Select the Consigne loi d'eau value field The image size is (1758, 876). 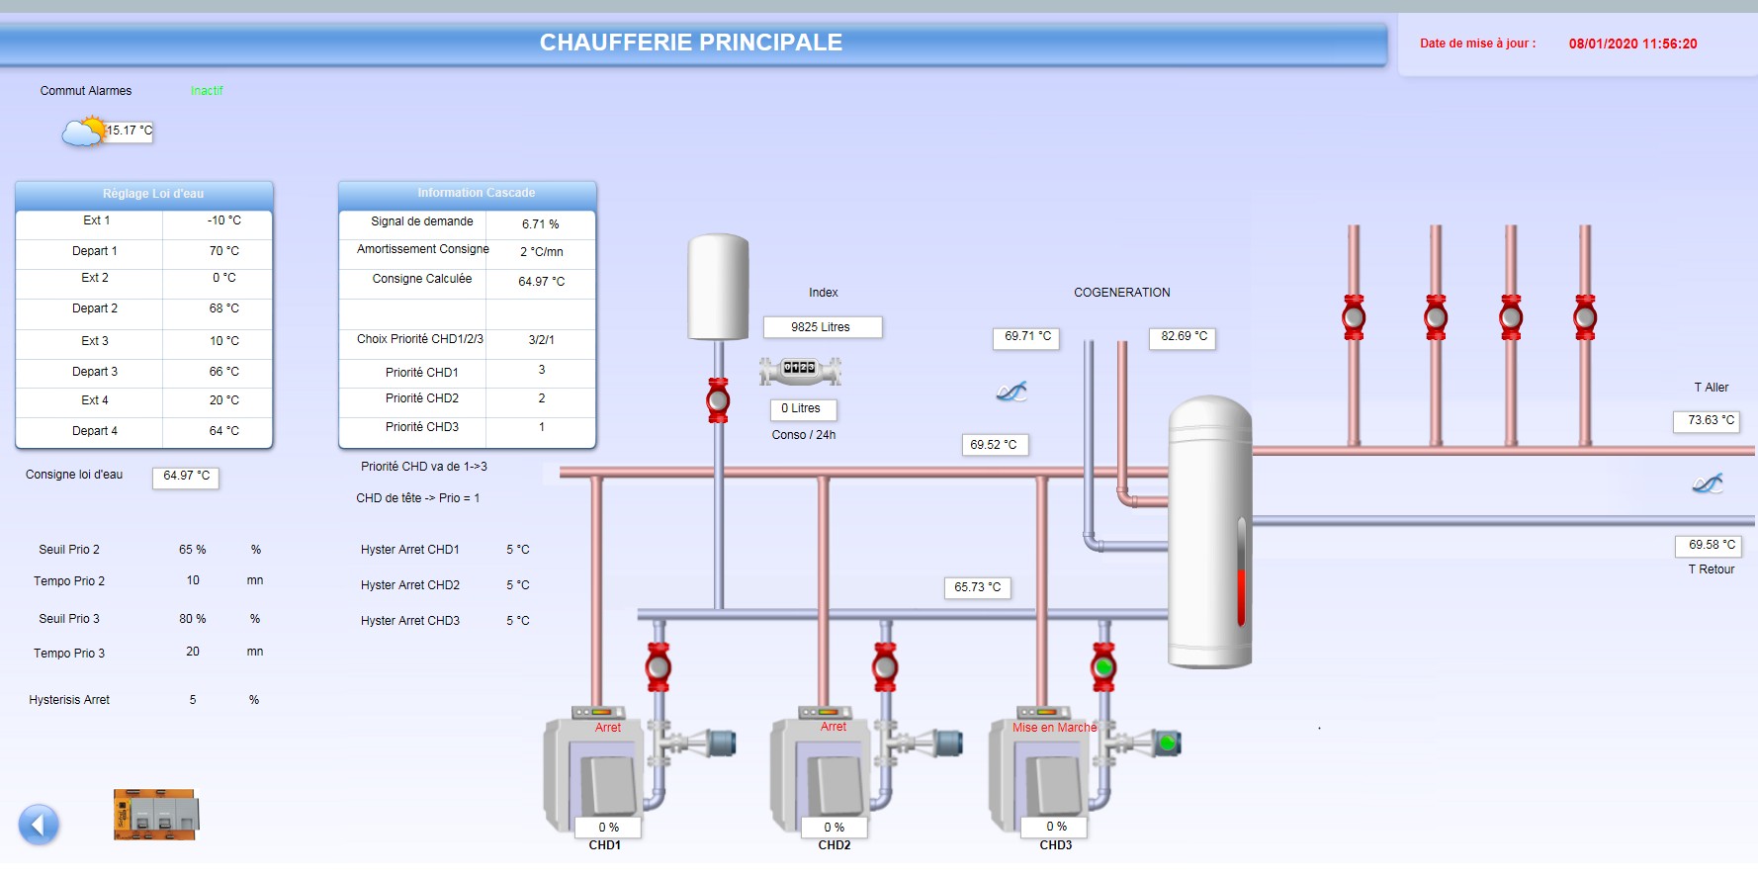(186, 477)
